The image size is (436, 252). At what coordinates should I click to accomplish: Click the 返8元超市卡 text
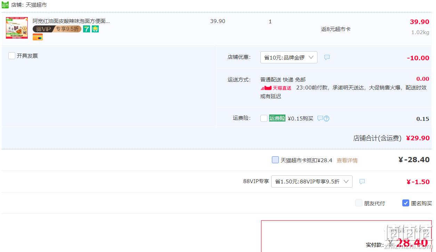pyautogui.click(x=336, y=29)
